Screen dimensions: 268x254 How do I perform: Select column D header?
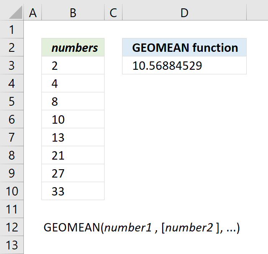[x=184, y=12]
